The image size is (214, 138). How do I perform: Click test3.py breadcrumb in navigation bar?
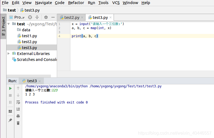click(30, 10)
